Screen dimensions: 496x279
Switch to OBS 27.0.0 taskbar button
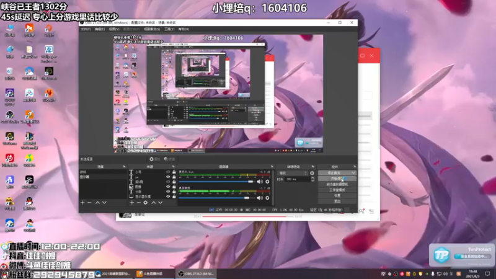(x=196, y=274)
